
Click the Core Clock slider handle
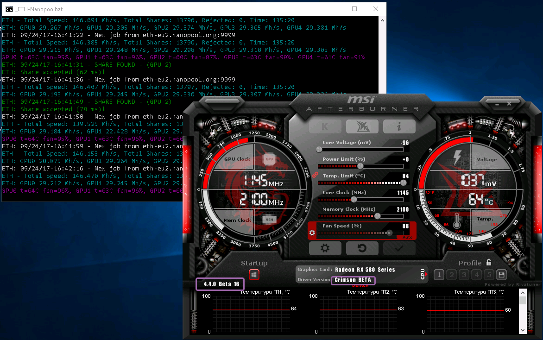click(x=354, y=199)
